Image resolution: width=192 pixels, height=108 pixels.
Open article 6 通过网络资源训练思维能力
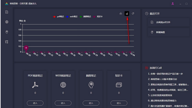click(162, 101)
